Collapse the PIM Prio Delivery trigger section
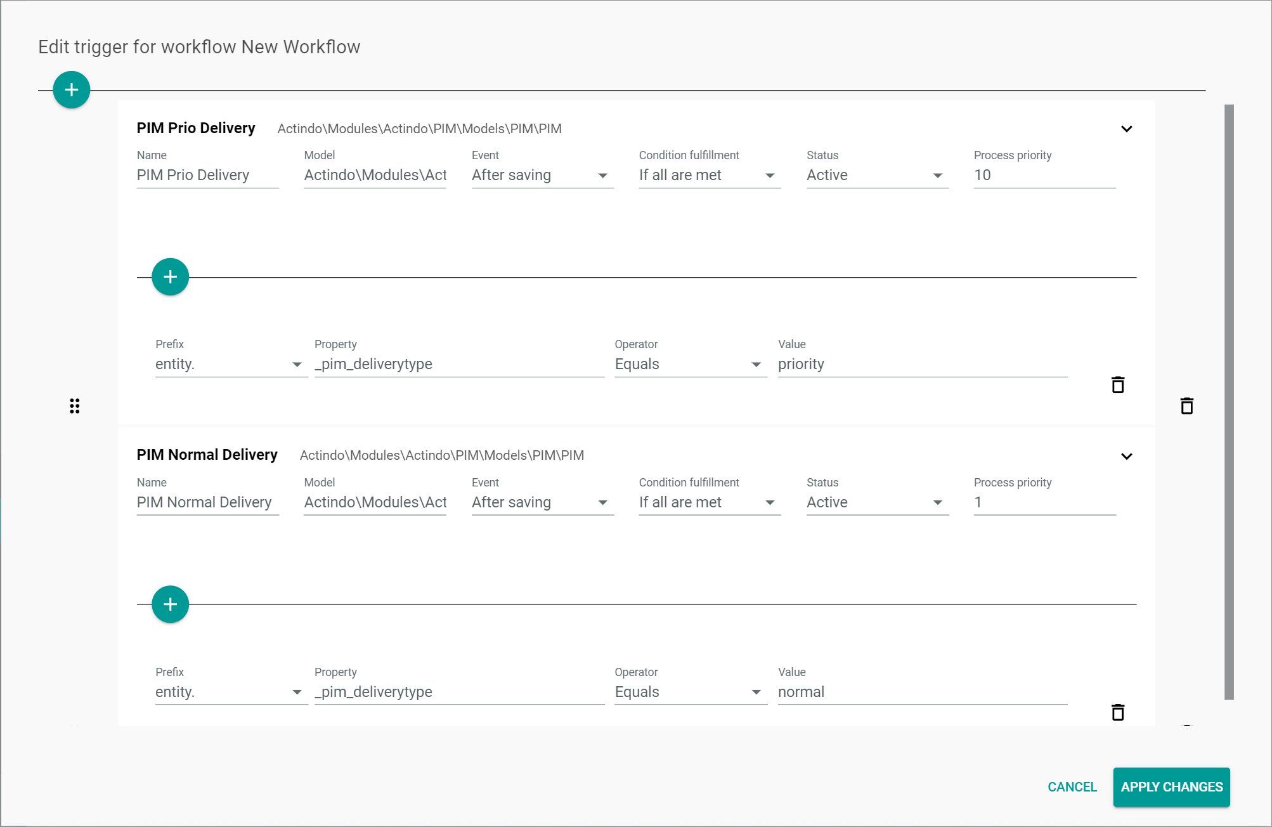Screen dimensions: 1272x827 pos(1127,129)
